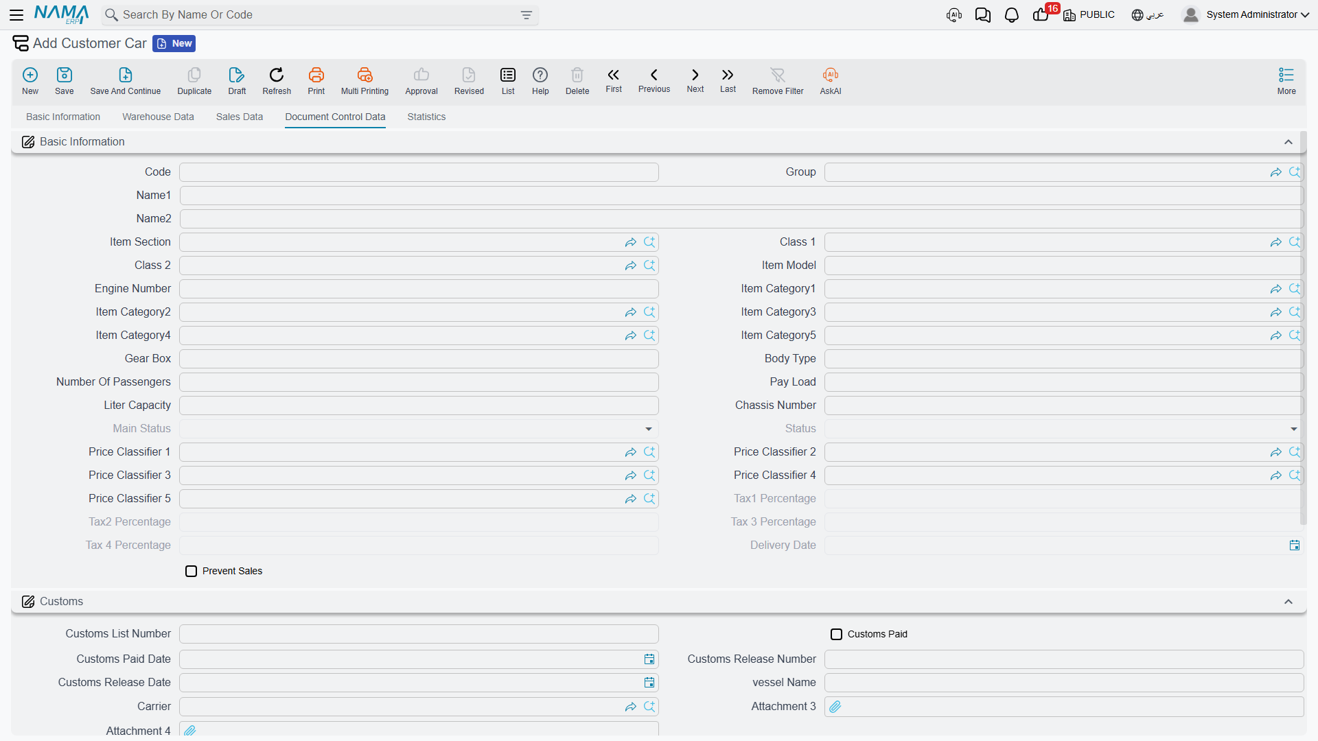Save the customer car record
Image resolution: width=1318 pixels, height=741 pixels.
coord(65,81)
